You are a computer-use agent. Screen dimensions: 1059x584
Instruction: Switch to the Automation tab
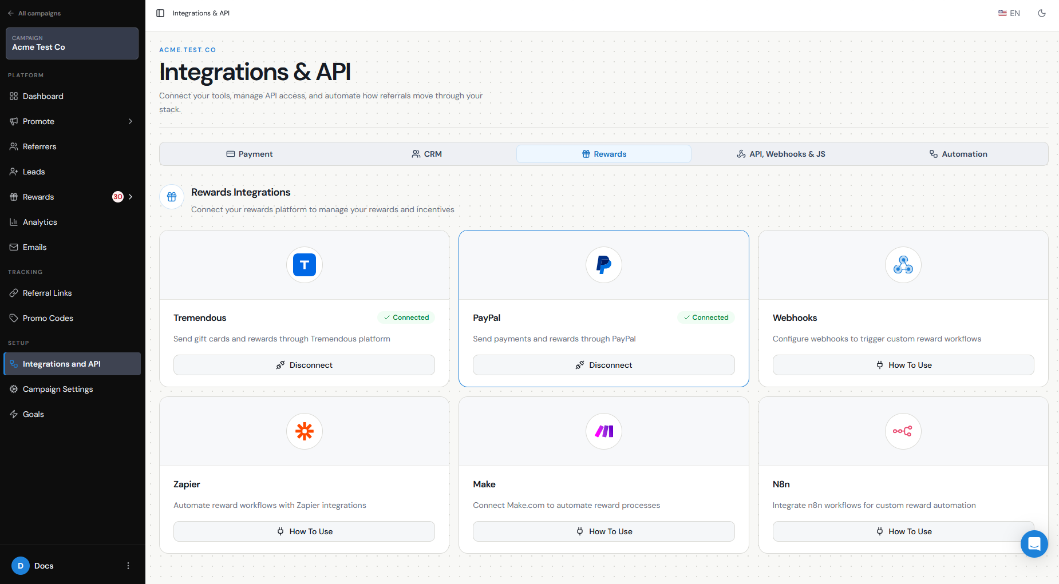[x=958, y=154]
